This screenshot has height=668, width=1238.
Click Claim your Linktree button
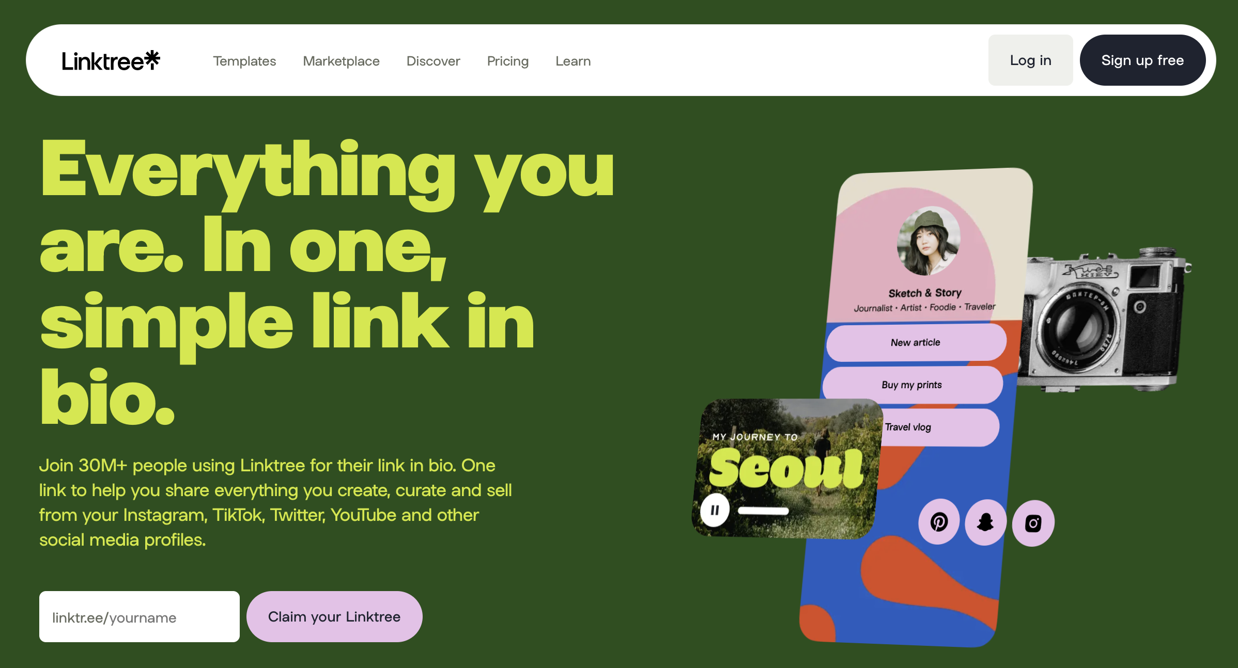pos(334,616)
